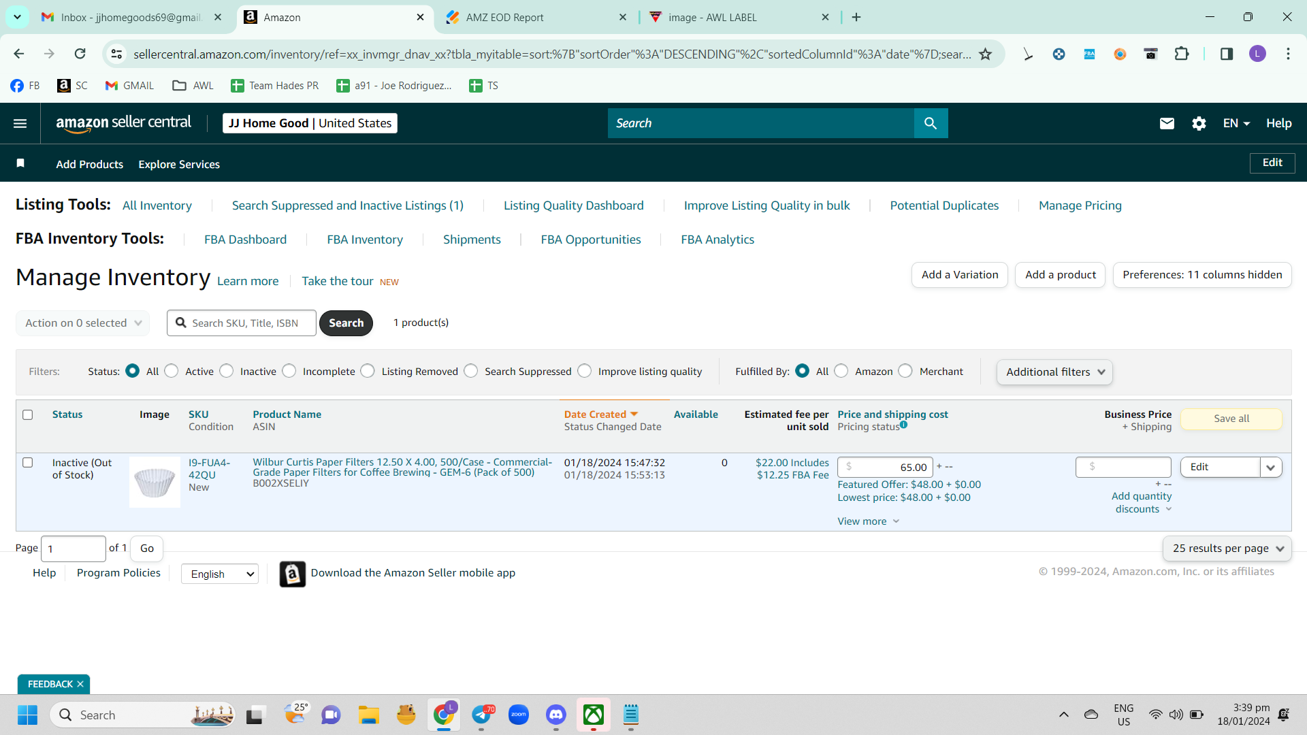The image size is (1307, 735).
Task: Open the Settings gear icon
Action: (1199, 123)
